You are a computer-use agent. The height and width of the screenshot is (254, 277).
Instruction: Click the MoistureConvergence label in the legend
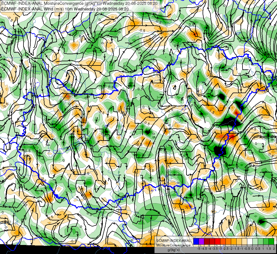[173, 245]
